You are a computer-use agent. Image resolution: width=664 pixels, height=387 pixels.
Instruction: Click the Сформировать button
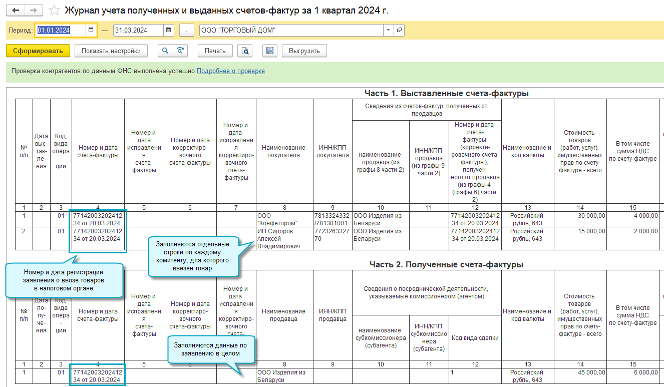38,51
